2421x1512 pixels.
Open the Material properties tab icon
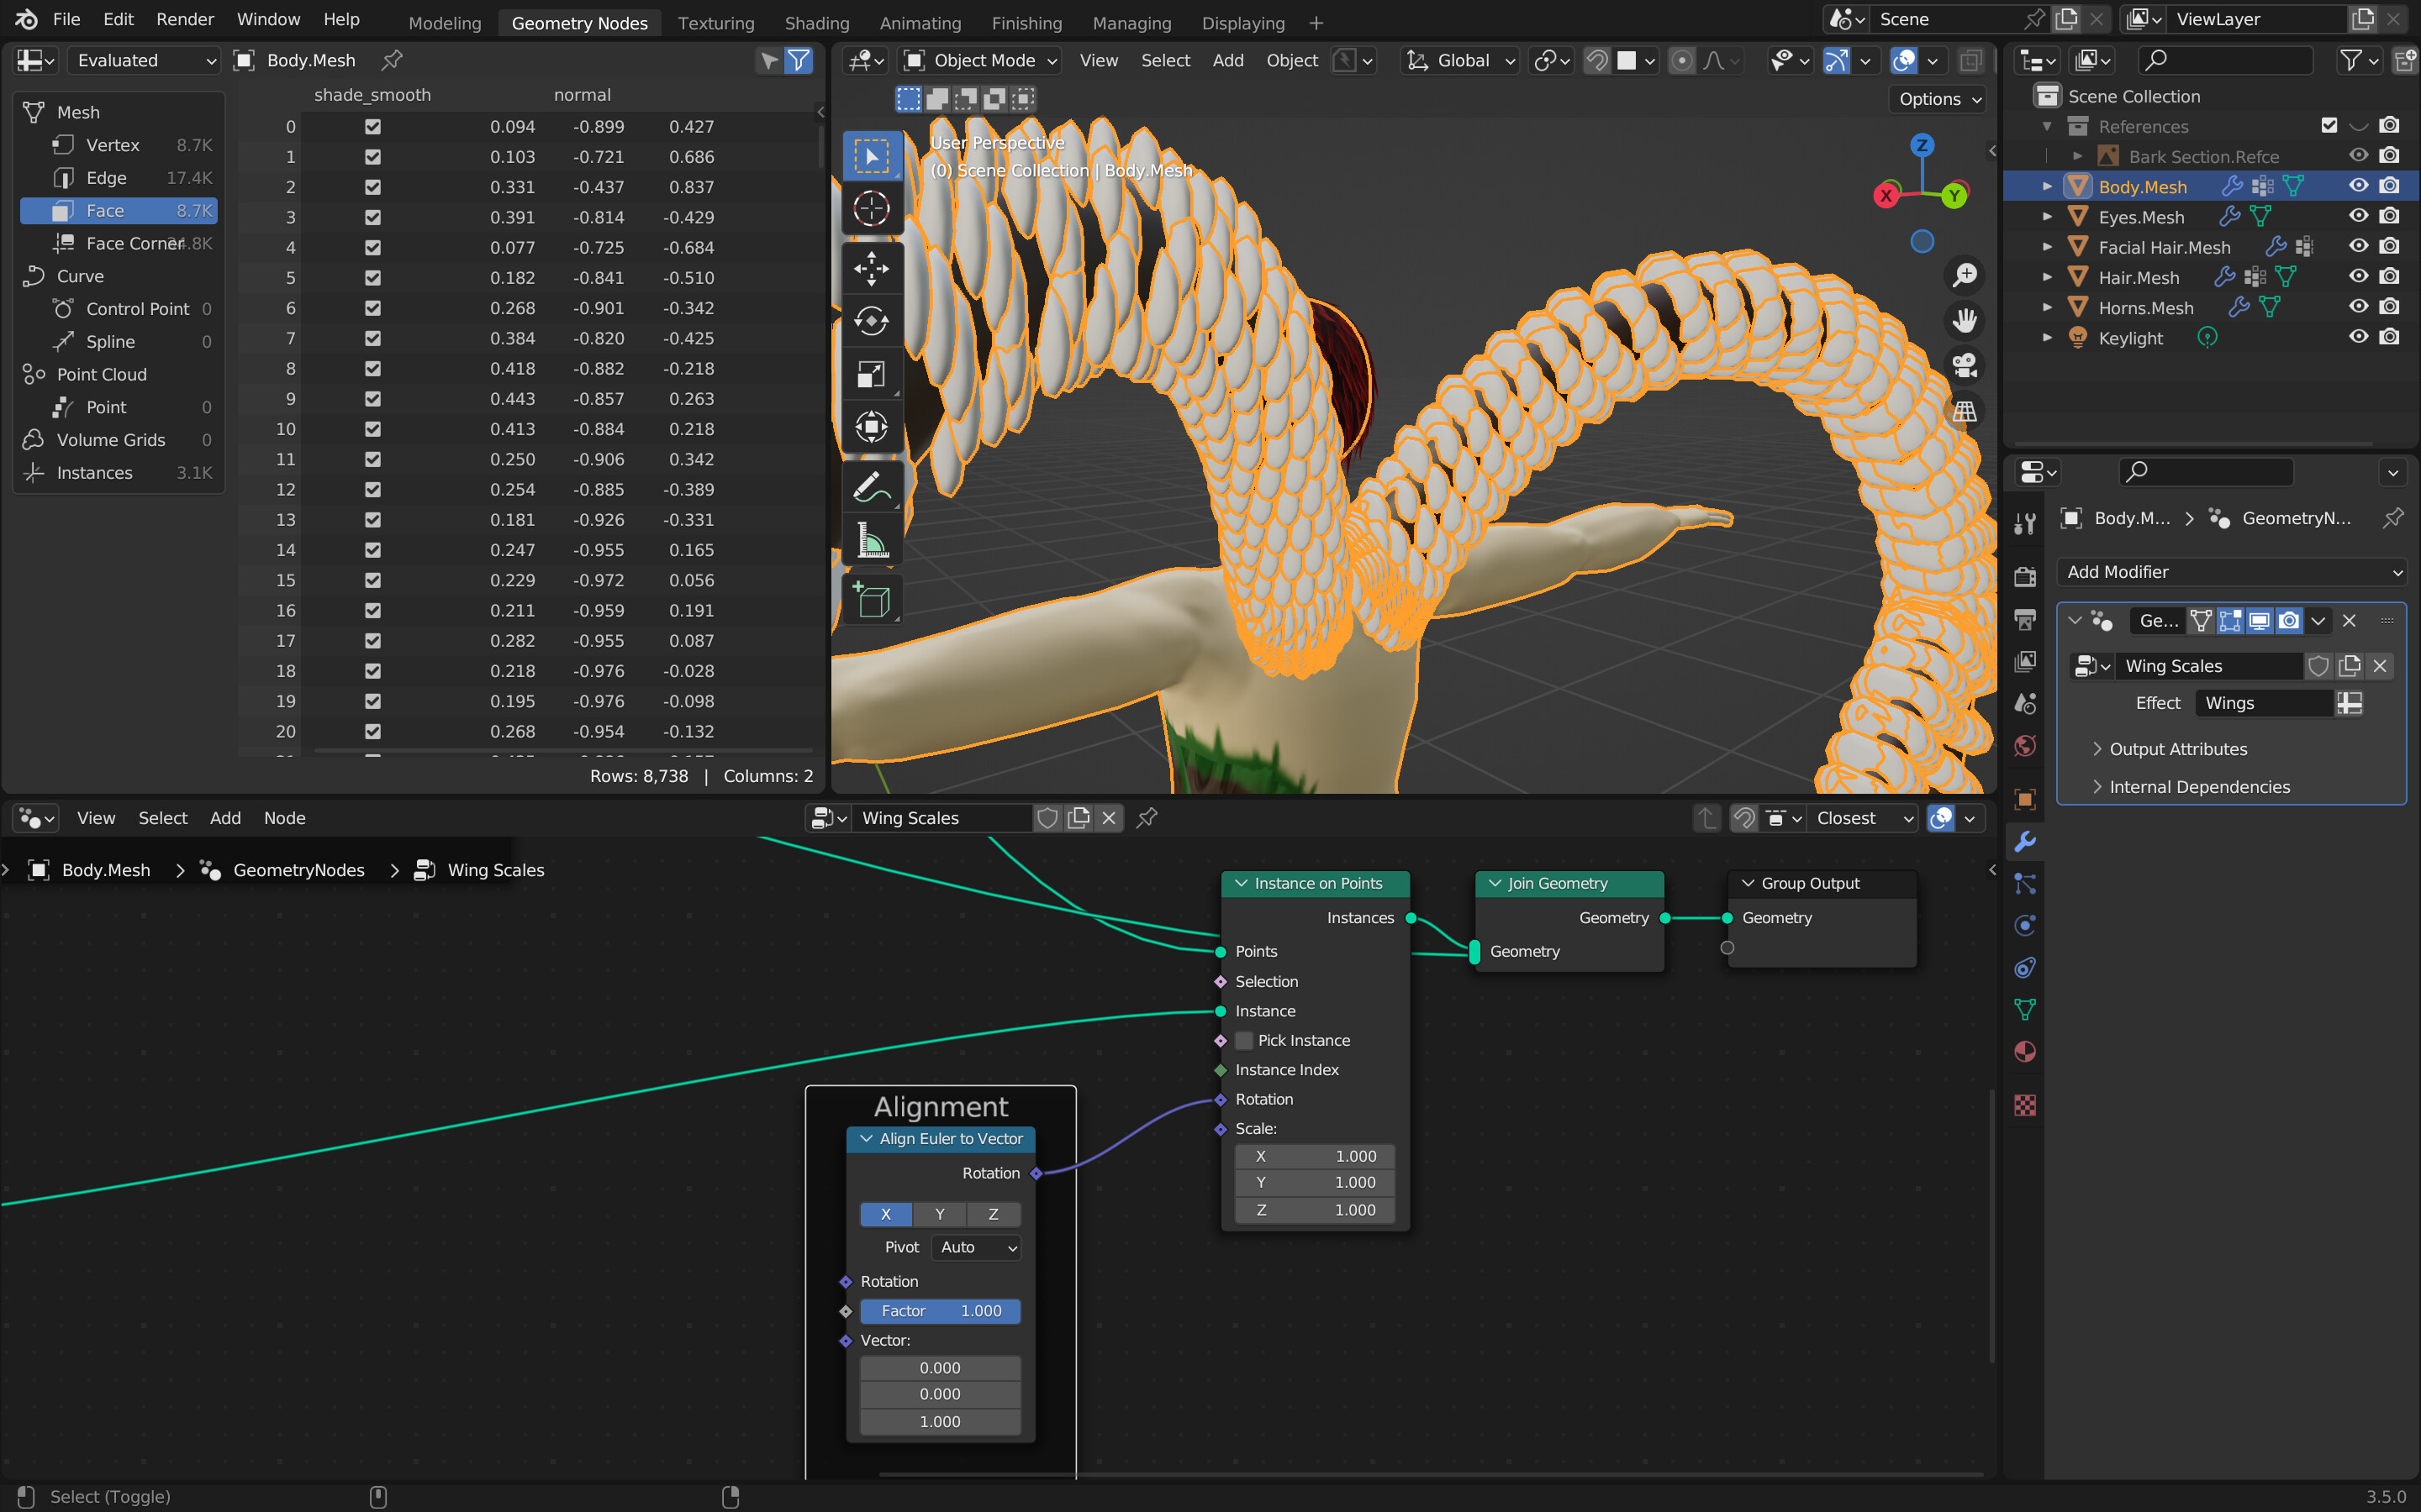tap(2025, 1052)
